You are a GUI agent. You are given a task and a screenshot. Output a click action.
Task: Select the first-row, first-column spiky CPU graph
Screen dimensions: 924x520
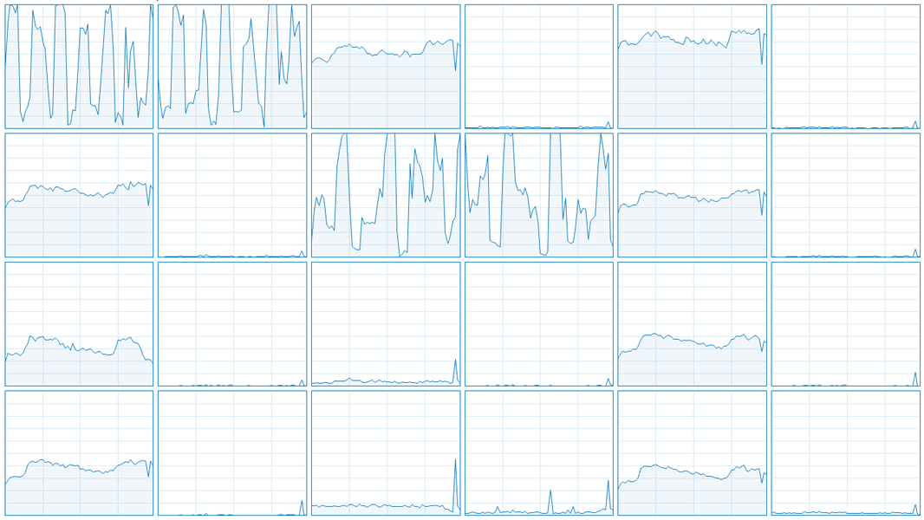pos(79,67)
